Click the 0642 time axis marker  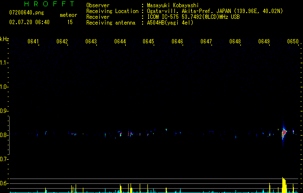62,41
